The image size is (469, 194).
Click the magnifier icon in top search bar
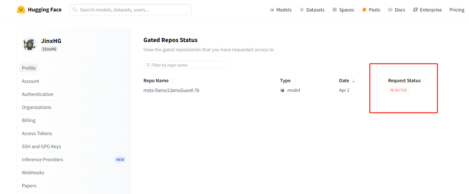point(75,10)
